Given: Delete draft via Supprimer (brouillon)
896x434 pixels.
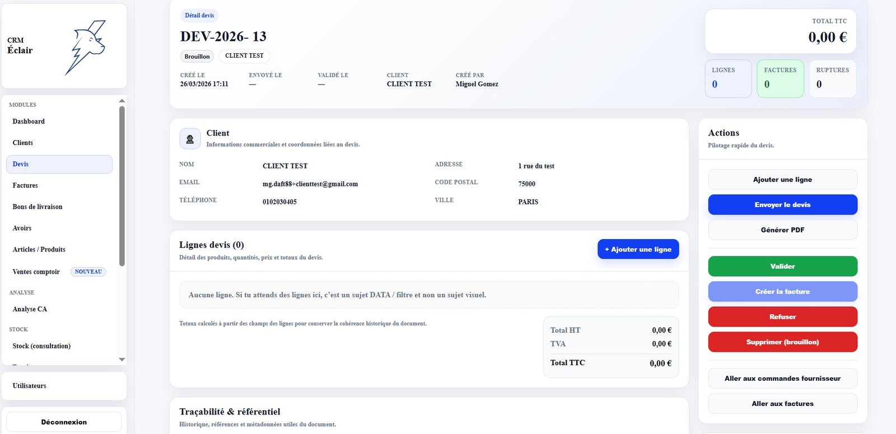Looking at the screenshot, I should click(x=782, y=342).
